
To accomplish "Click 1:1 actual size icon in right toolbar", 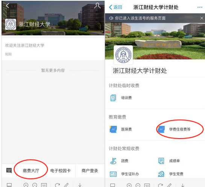I will click(147, 185).
